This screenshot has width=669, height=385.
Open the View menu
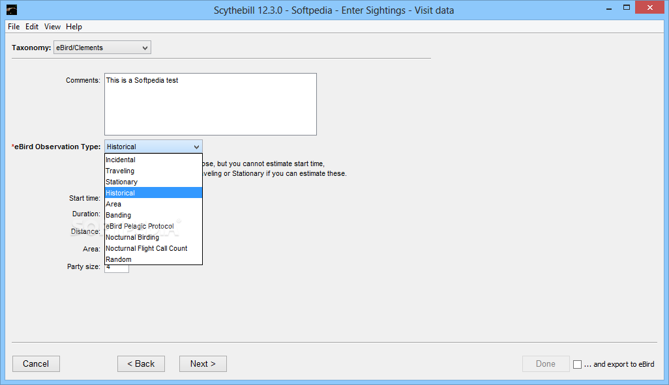click(x=52, y=27)
